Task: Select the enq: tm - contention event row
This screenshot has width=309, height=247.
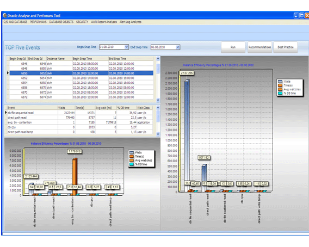Action: pos(79,122)
